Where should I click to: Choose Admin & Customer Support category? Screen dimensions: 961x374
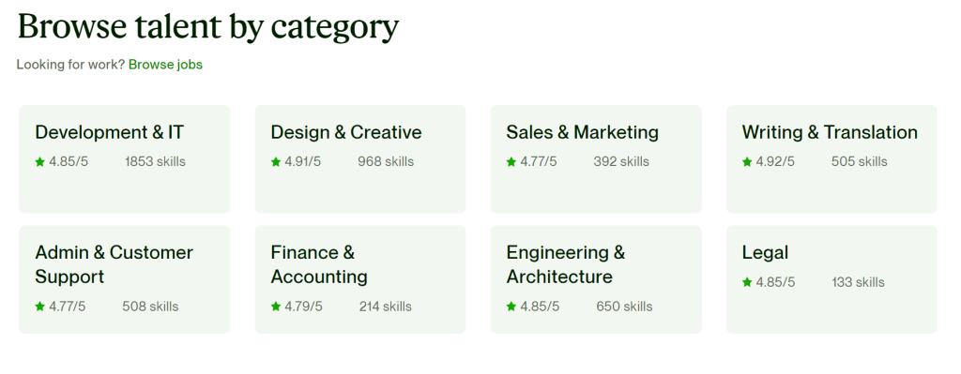click(x=114, y=264)
